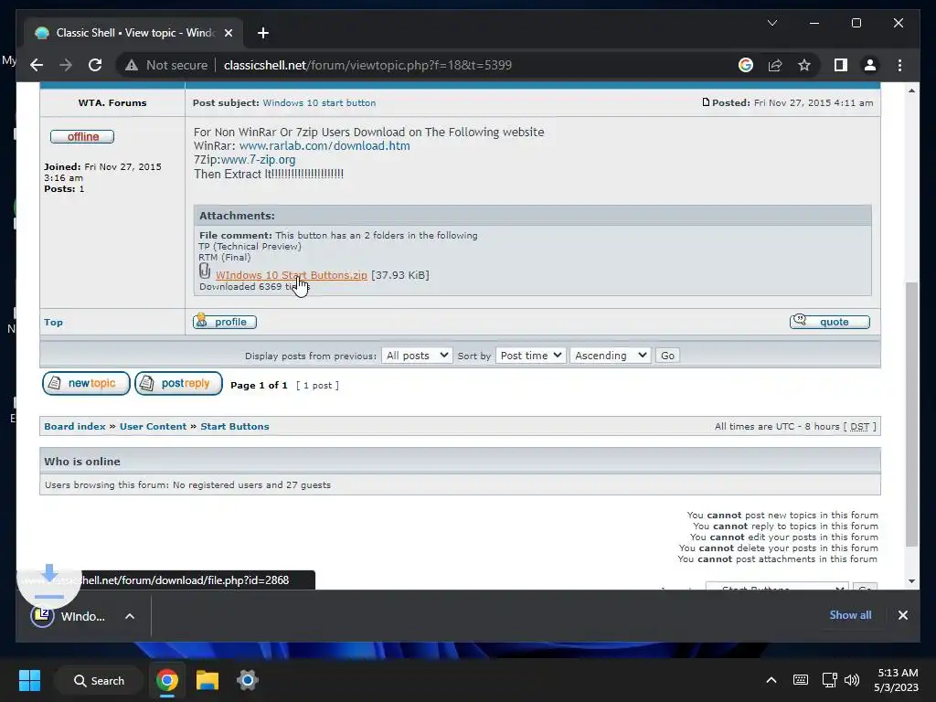Open User Content breadcrumb
The image size is (936, 702).
coord(153,426)
